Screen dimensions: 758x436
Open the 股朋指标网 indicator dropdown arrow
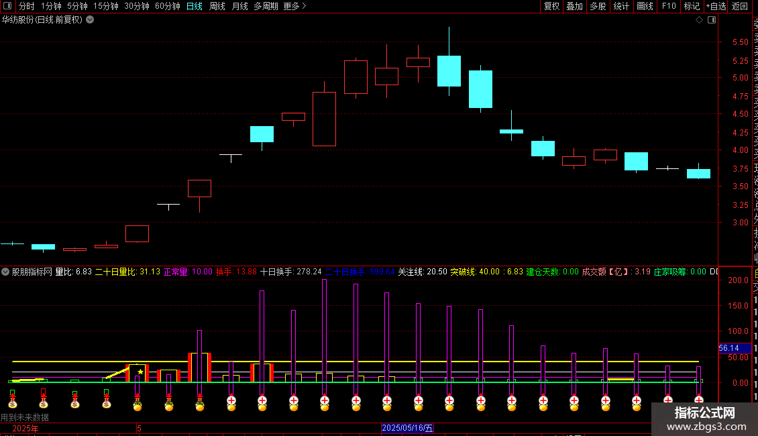[5, 272]
